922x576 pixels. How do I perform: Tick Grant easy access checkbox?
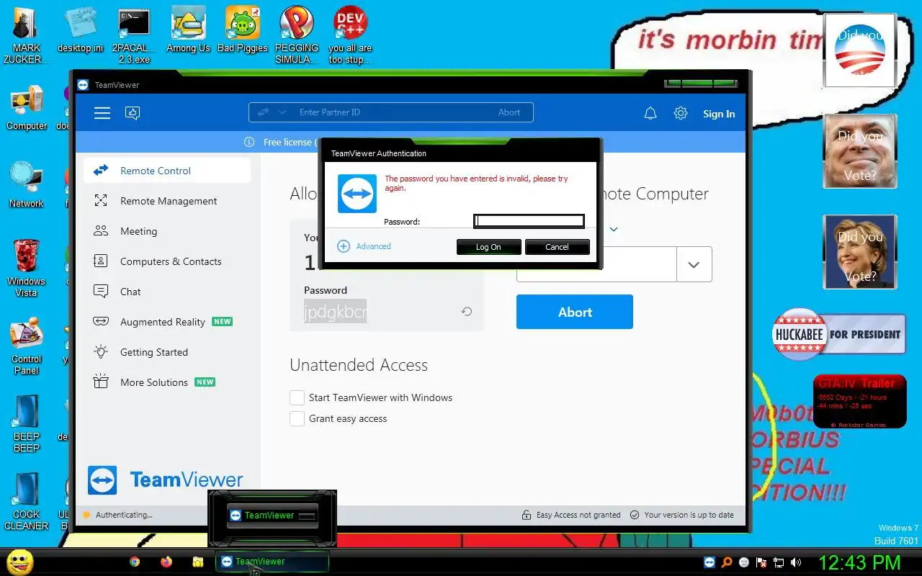(297, 418)
